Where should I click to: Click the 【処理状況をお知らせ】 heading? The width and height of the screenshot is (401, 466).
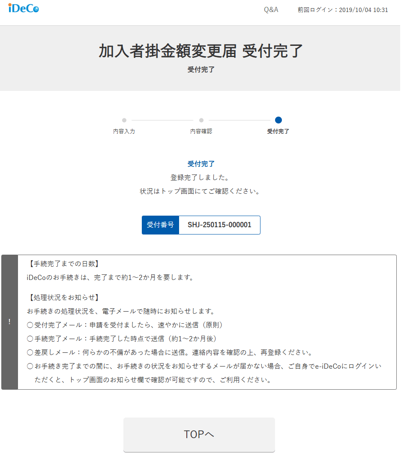coord(64,298)
